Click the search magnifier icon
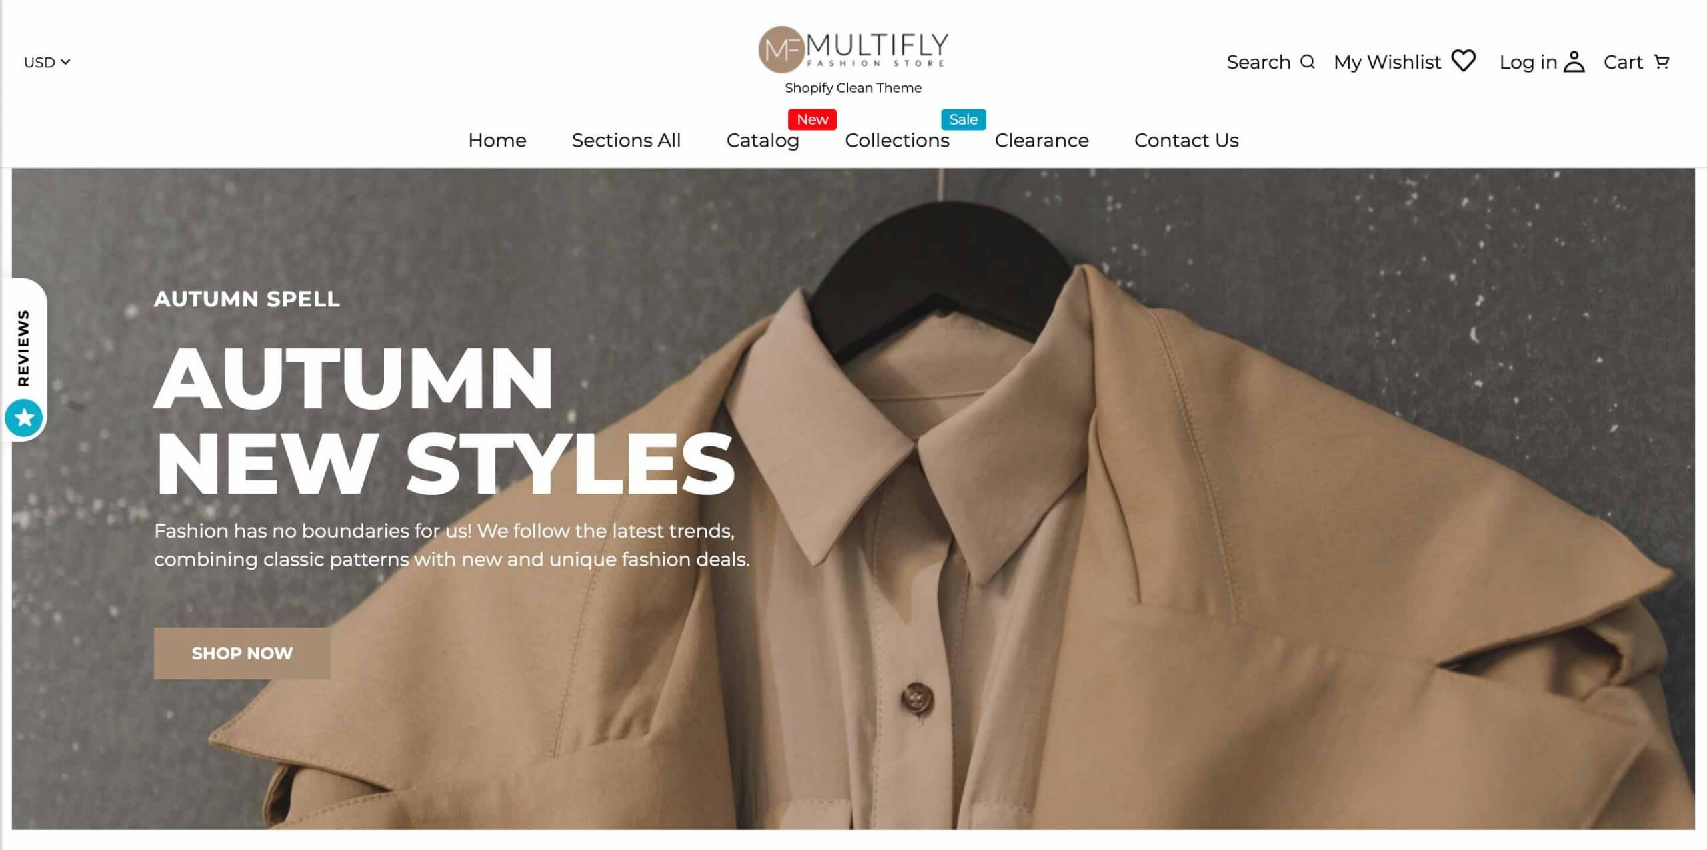The height and width of the screenshot is (850, 1707). click(1308, 62)
